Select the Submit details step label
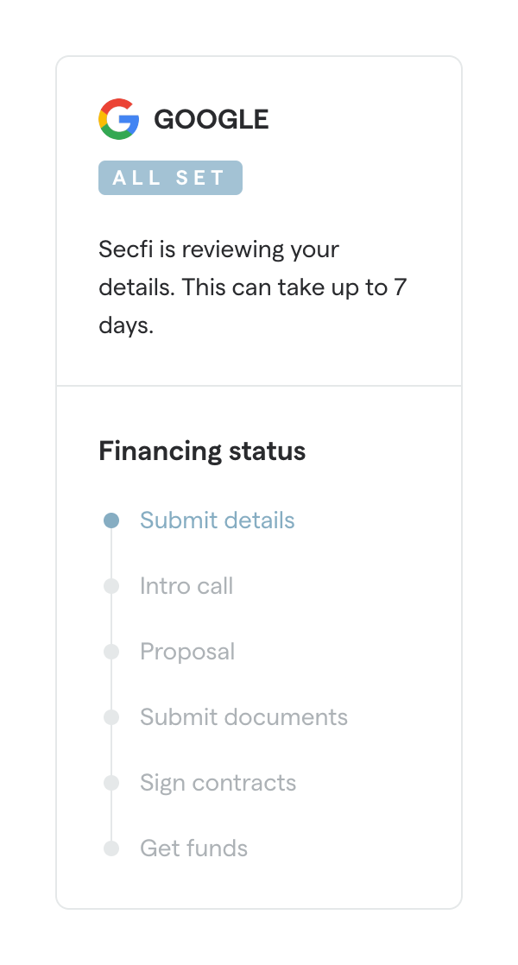The height and width of the screenshot is (965, 518). click(x=218, y=520)
